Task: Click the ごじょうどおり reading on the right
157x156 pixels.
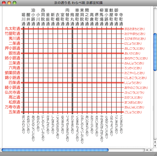Action: (x=133, y=112)
